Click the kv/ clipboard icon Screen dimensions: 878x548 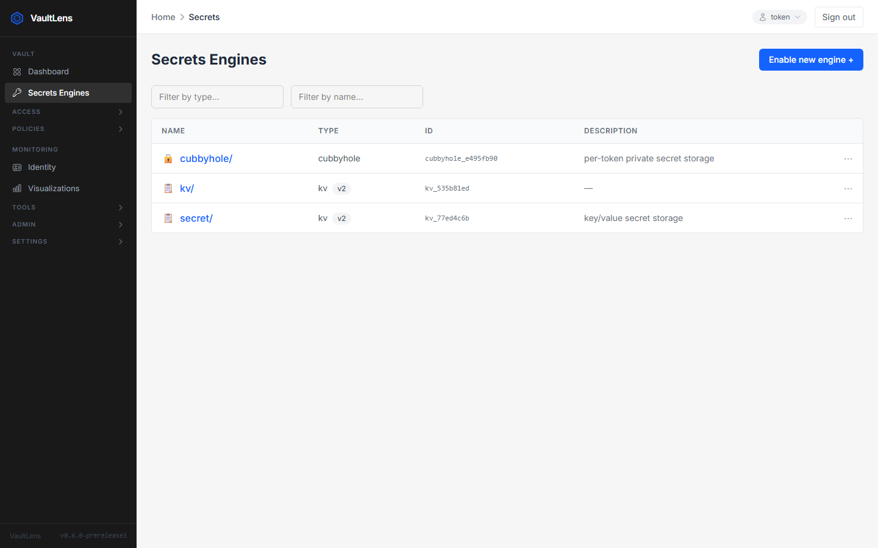point(168,189)
